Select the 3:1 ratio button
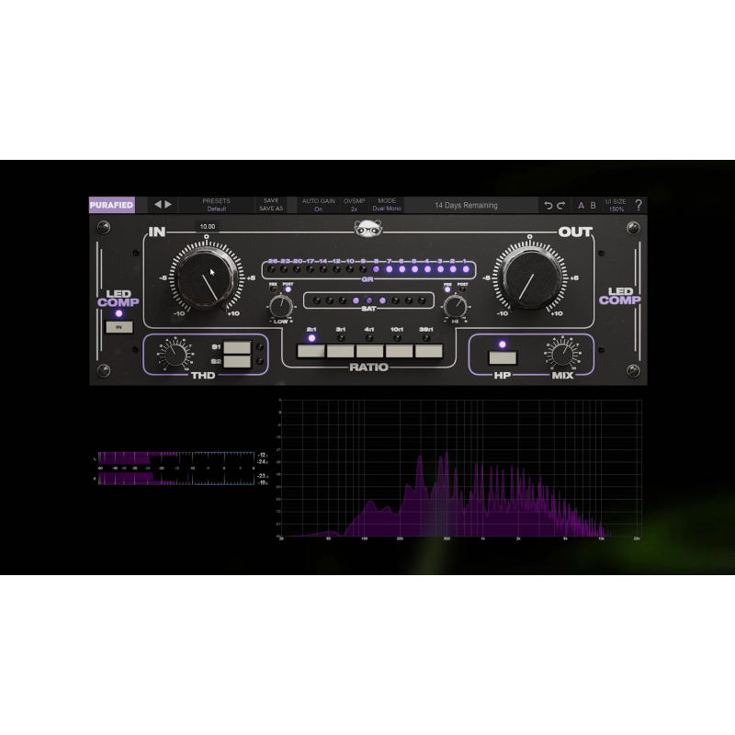Screen dimensions: 735x735 coord(340,351)
